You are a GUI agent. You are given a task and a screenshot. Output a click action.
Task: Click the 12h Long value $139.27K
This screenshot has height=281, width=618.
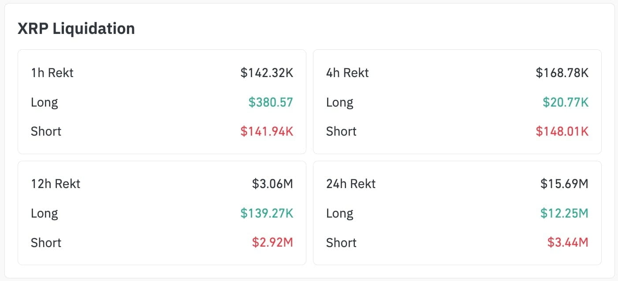point(267,213)
